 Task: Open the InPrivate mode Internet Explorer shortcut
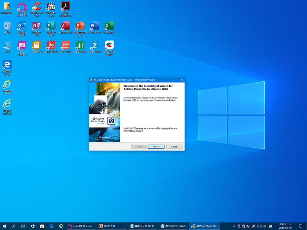point(7,87)
